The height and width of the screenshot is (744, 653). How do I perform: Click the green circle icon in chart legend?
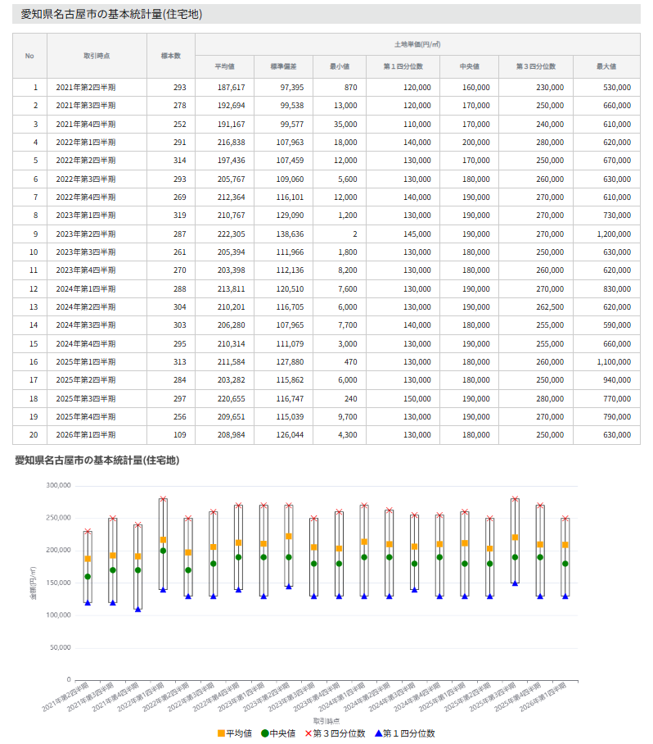click(x=265, y=733)
